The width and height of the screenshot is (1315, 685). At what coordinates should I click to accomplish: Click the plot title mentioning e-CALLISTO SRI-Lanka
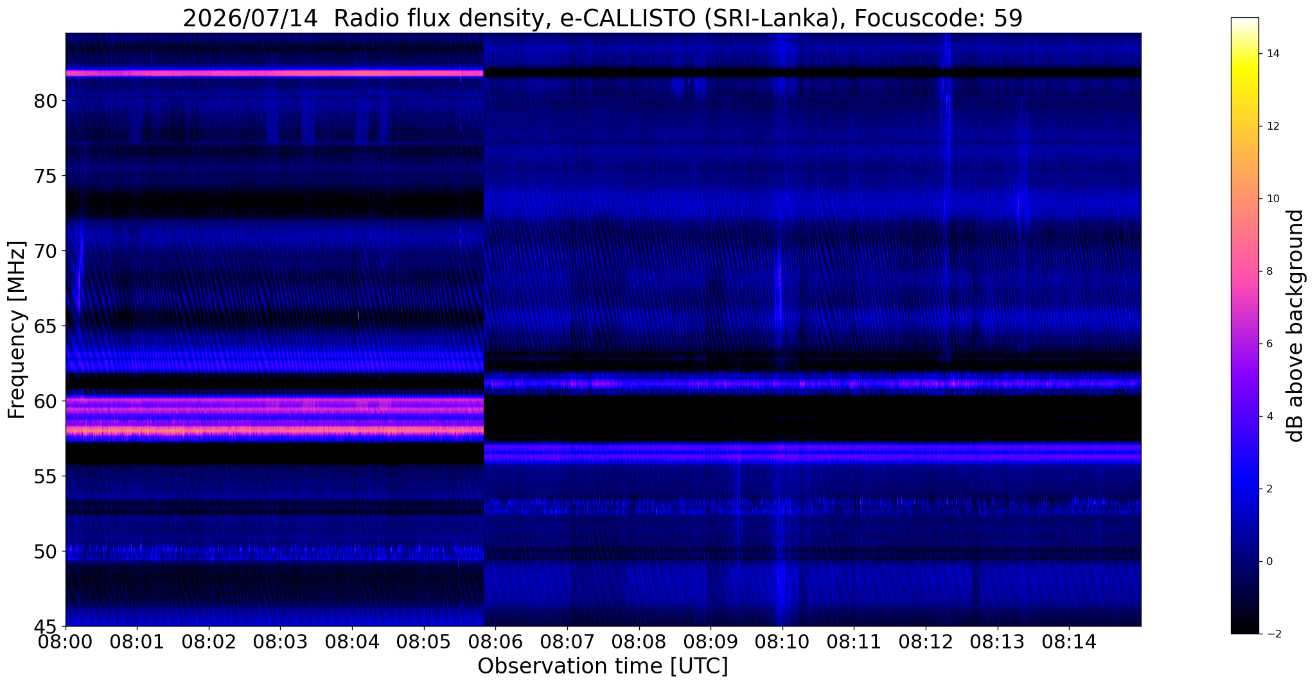[x=603, y=18]
